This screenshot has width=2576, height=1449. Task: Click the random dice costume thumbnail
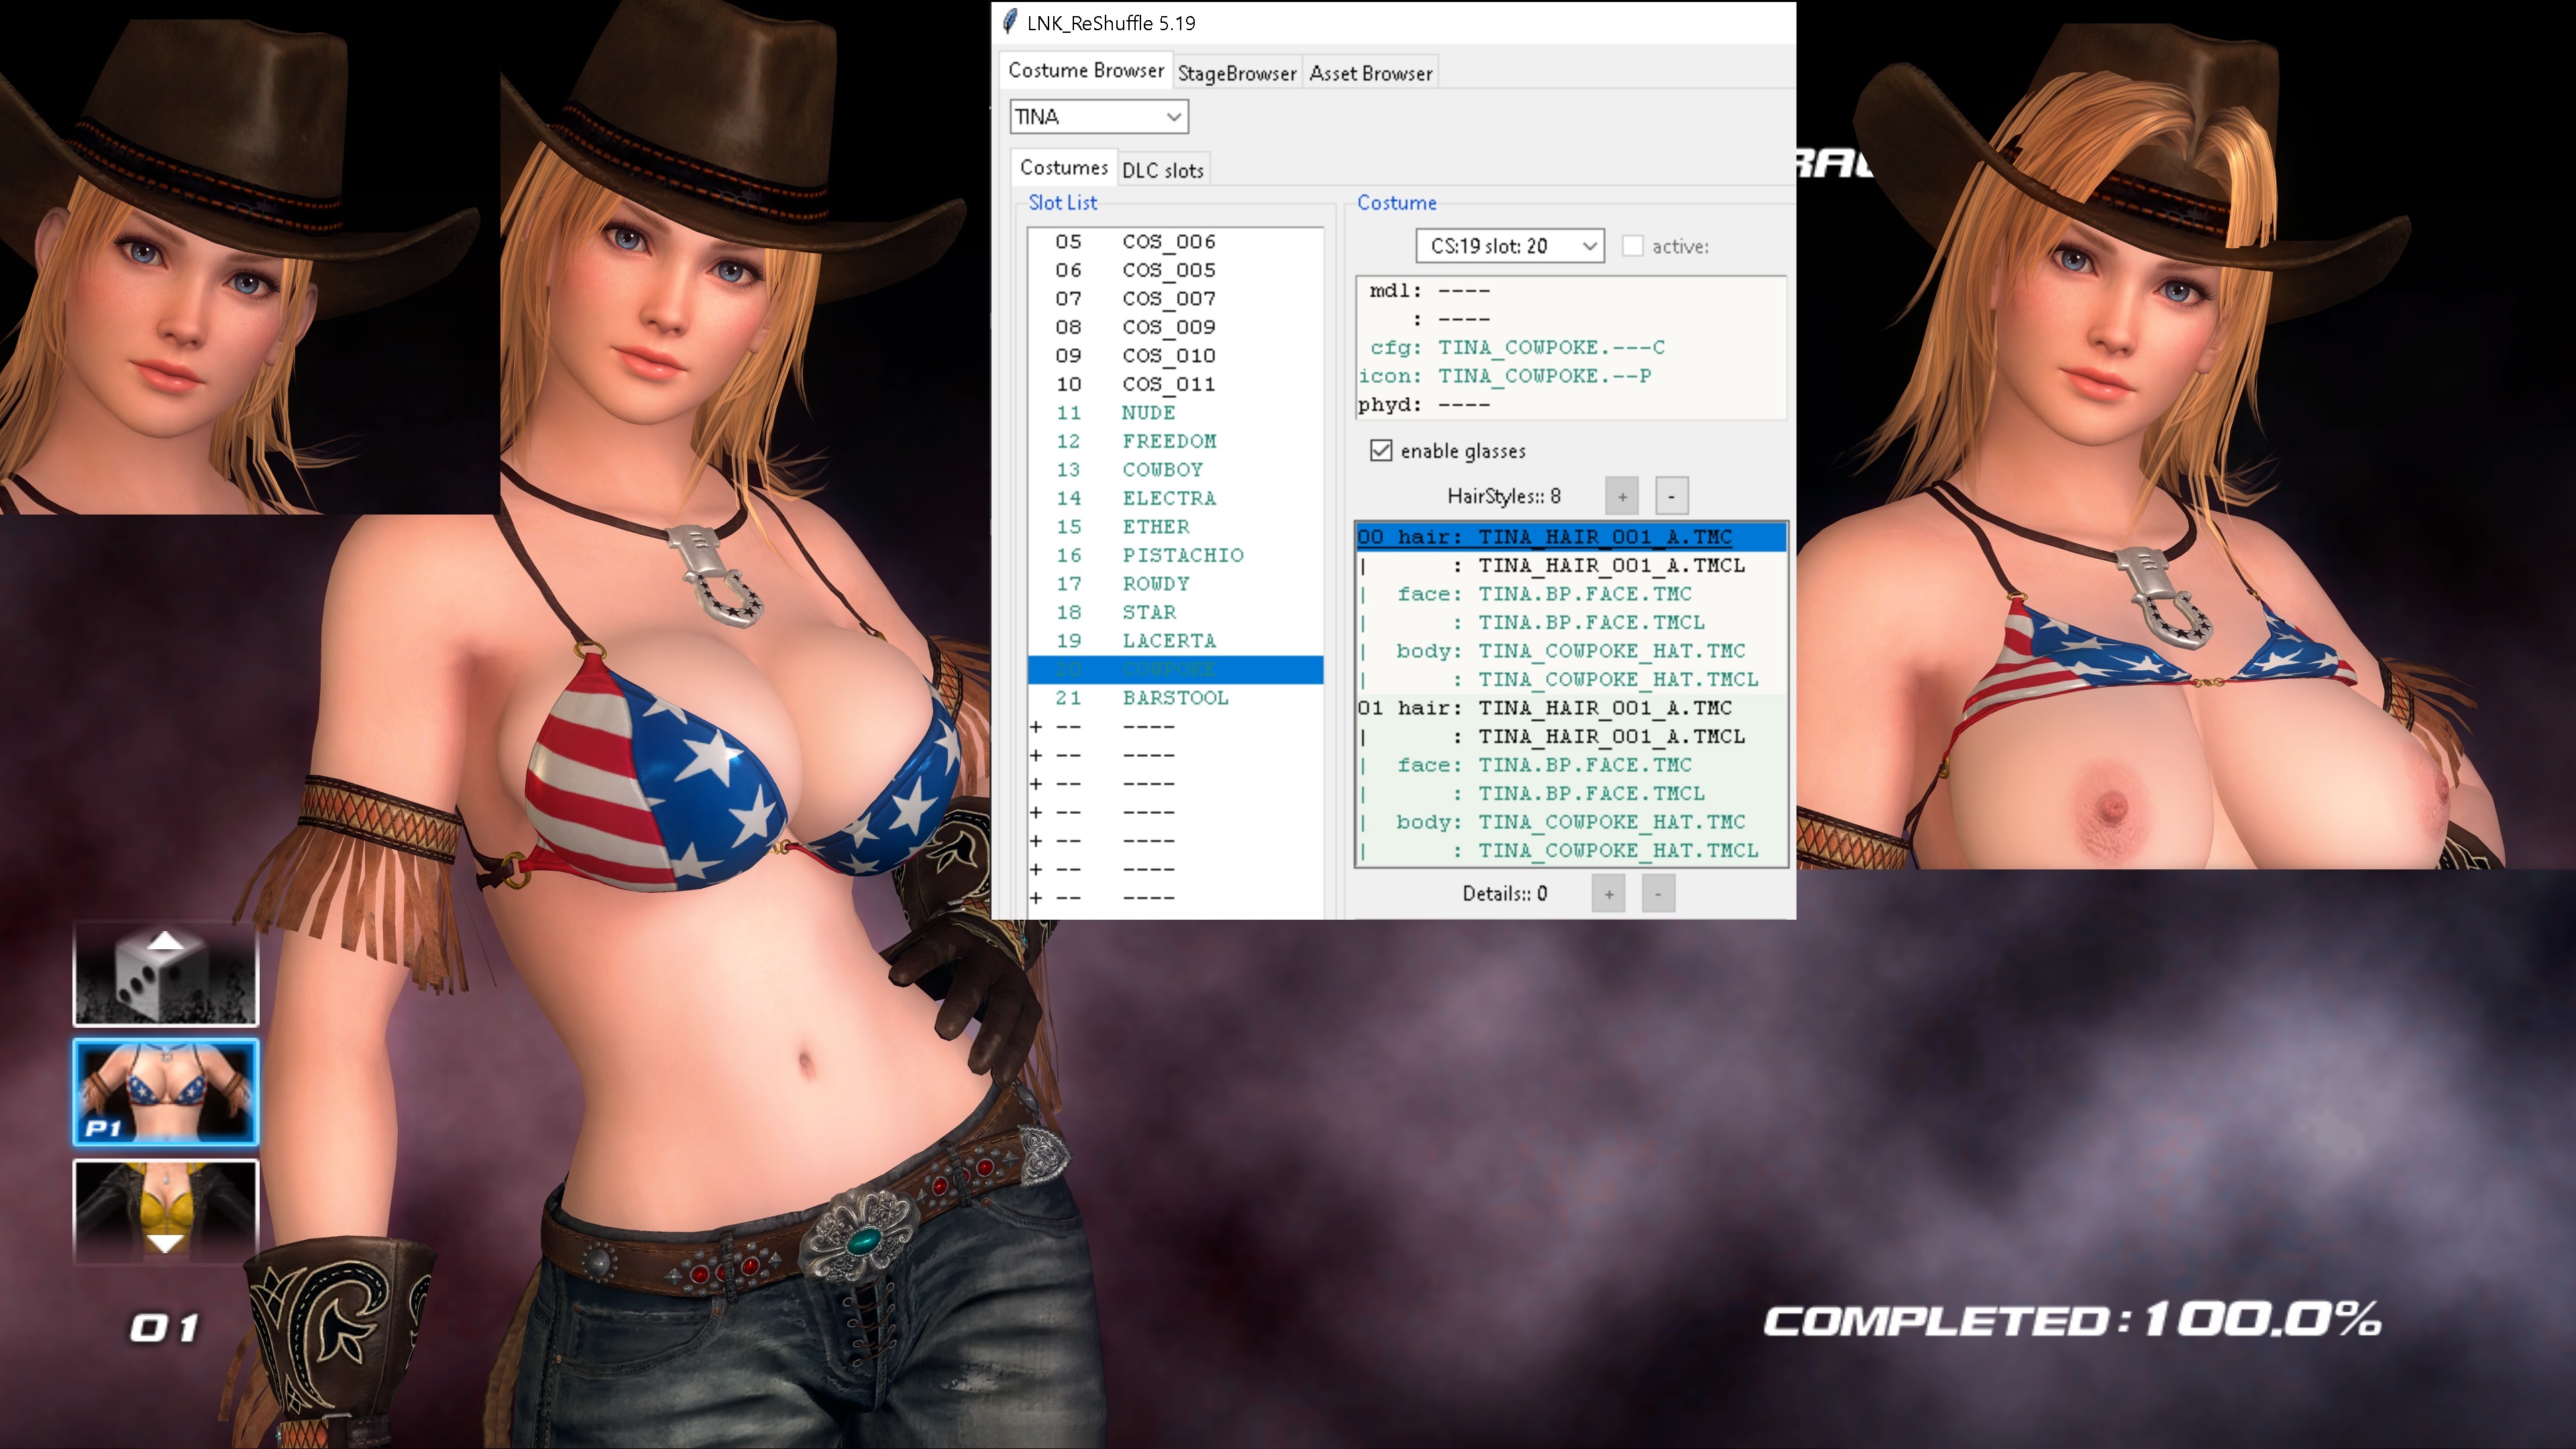click(x=165, y=975)
